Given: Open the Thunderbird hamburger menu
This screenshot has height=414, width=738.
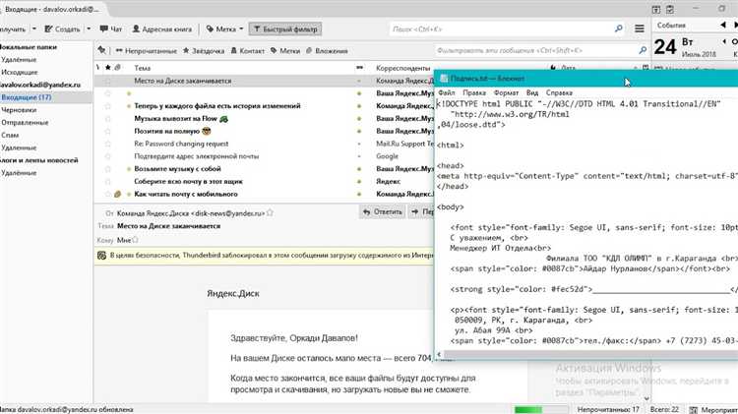Looking at the screenshot, I should (640, 30).
